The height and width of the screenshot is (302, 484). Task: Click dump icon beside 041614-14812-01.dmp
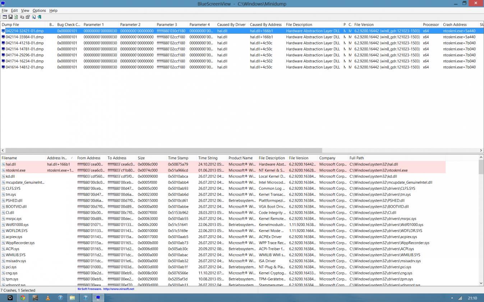pos(3,67)
